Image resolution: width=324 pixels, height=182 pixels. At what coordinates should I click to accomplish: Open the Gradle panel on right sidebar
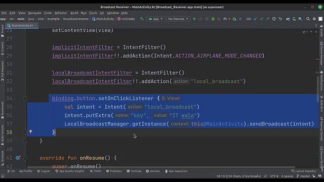[321, 30]
